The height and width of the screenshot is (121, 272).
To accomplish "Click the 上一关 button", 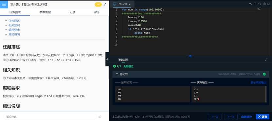I will (215, 117).
